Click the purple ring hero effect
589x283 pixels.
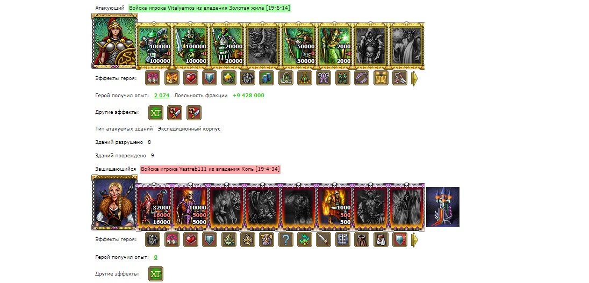362,78
